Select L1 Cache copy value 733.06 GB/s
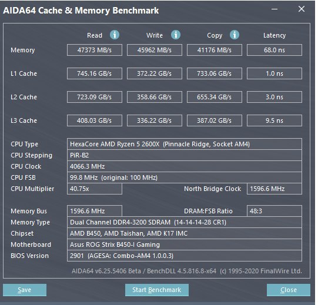 (215, 73)
